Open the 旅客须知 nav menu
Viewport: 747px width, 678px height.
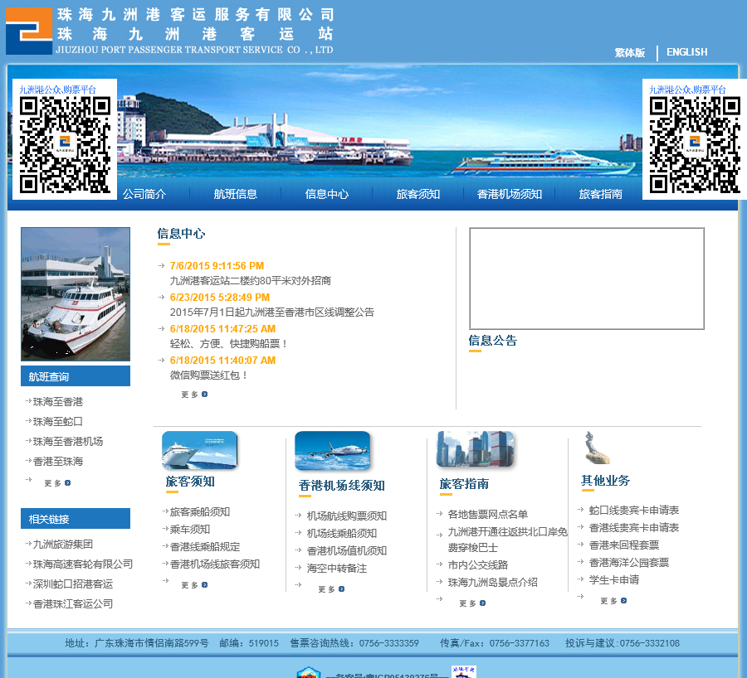[x=417, y=194]
